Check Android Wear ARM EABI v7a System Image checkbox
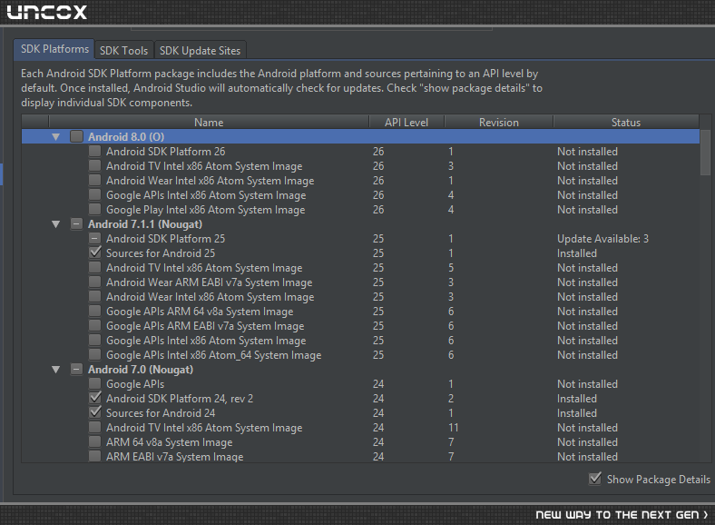This screenshot has width=715, height=525. tap(95, 282)
